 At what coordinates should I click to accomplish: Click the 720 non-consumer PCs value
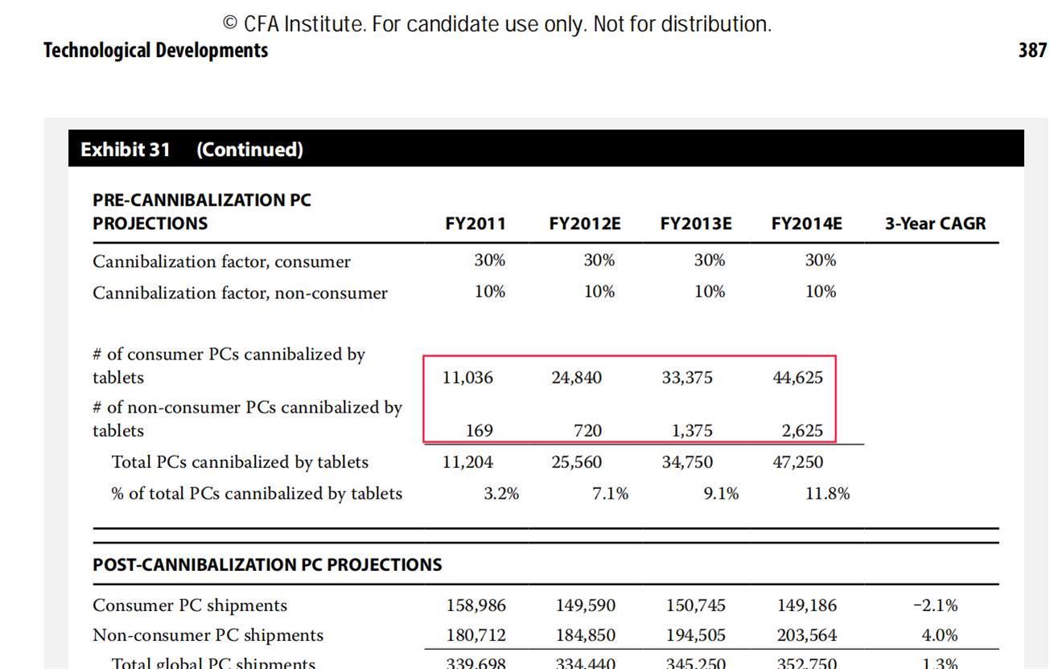(x=587, y=431)
